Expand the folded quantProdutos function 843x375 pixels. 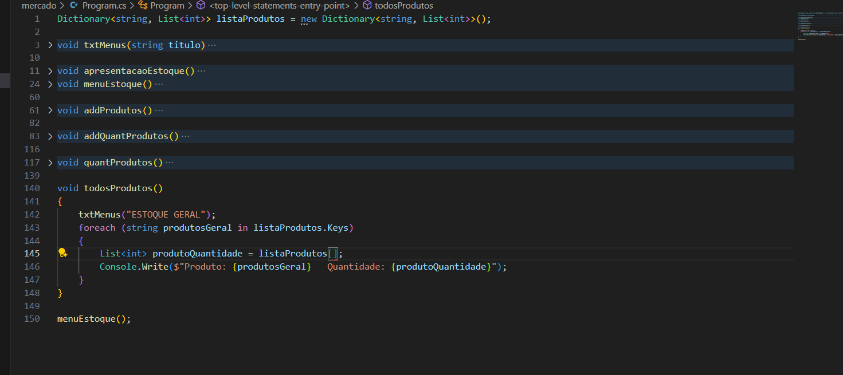(50, 163)
